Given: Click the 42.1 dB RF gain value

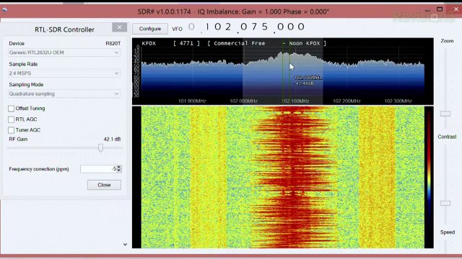Looking at the screenshot, I should pyautogui.click(x=113, y=139).
